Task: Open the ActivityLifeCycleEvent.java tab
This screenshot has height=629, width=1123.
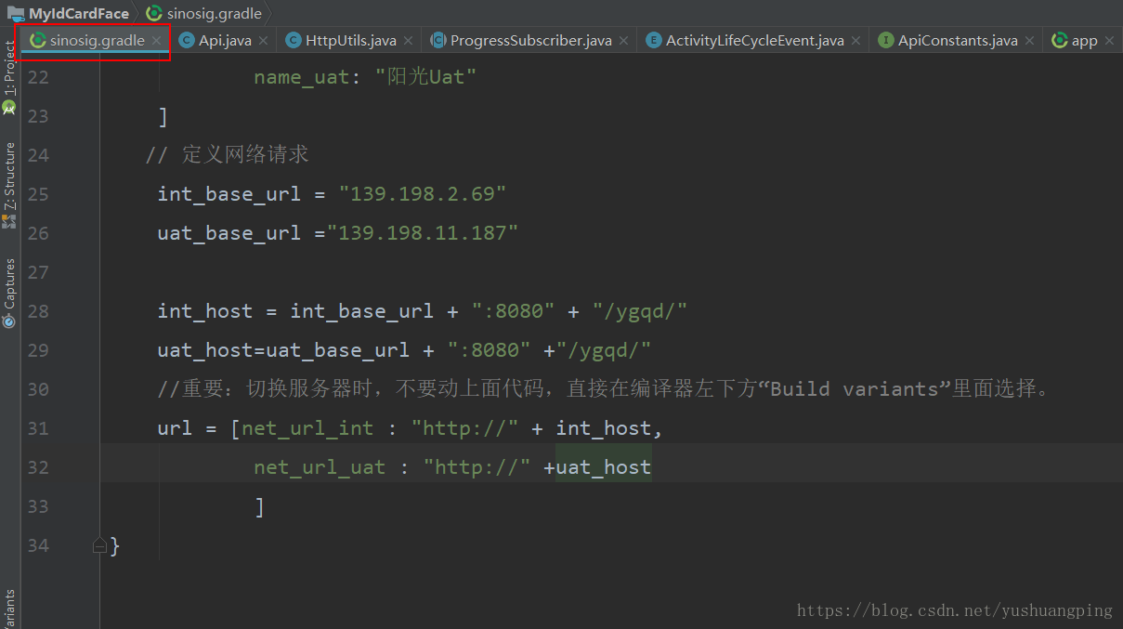Action: pyautogui.click(x=755, y=41)
